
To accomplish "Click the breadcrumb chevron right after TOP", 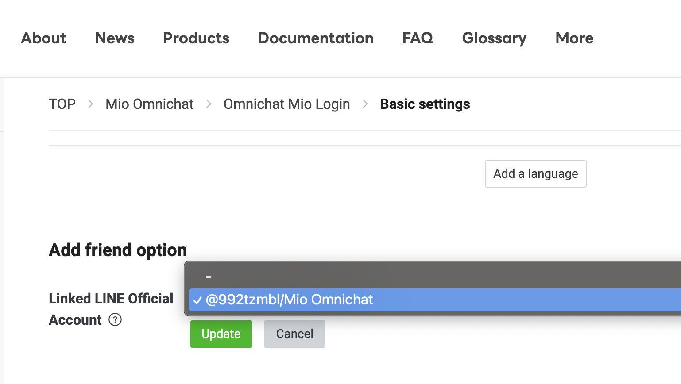I will click(x=91, y=104).
